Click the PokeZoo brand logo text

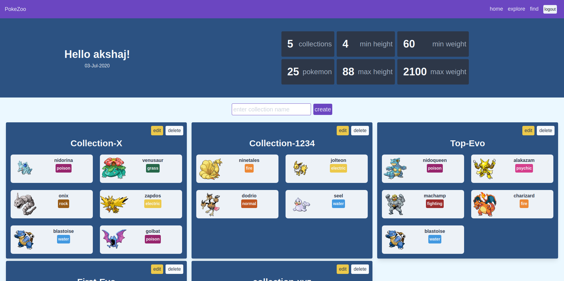(15, 9)
